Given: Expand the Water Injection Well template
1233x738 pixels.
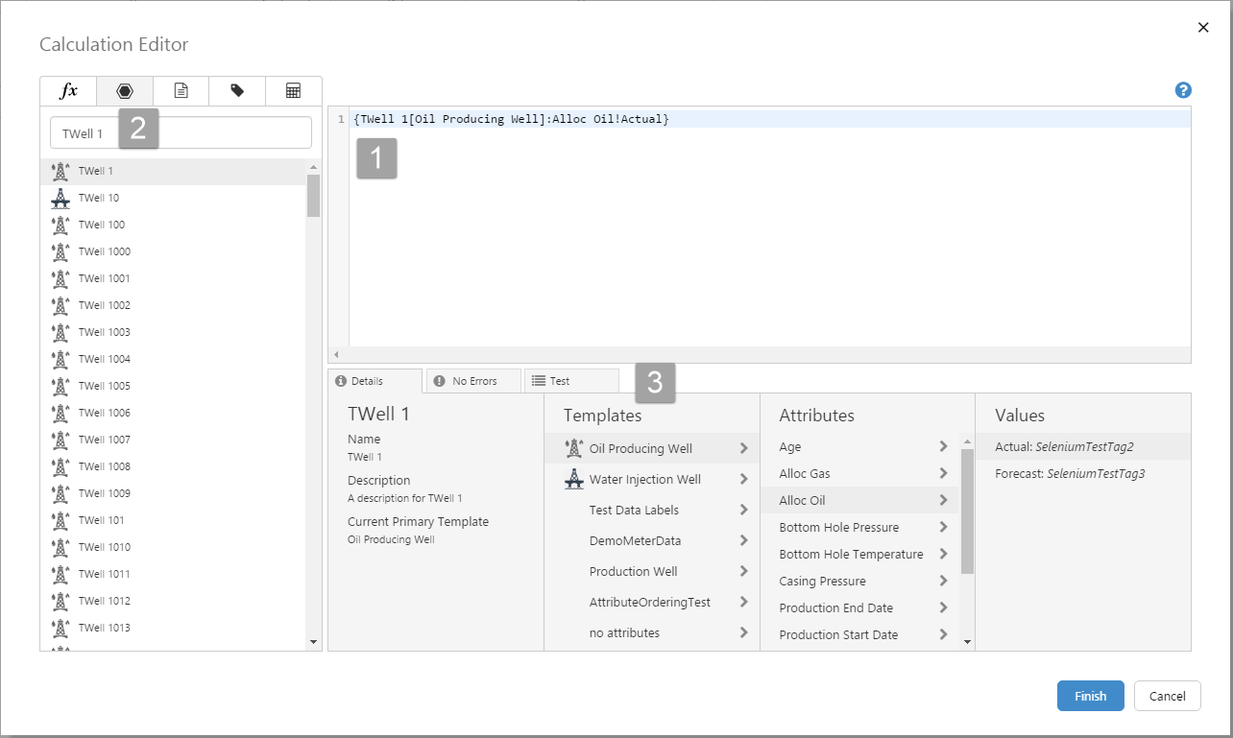Looking at the screenshot, I should point(743,479).
